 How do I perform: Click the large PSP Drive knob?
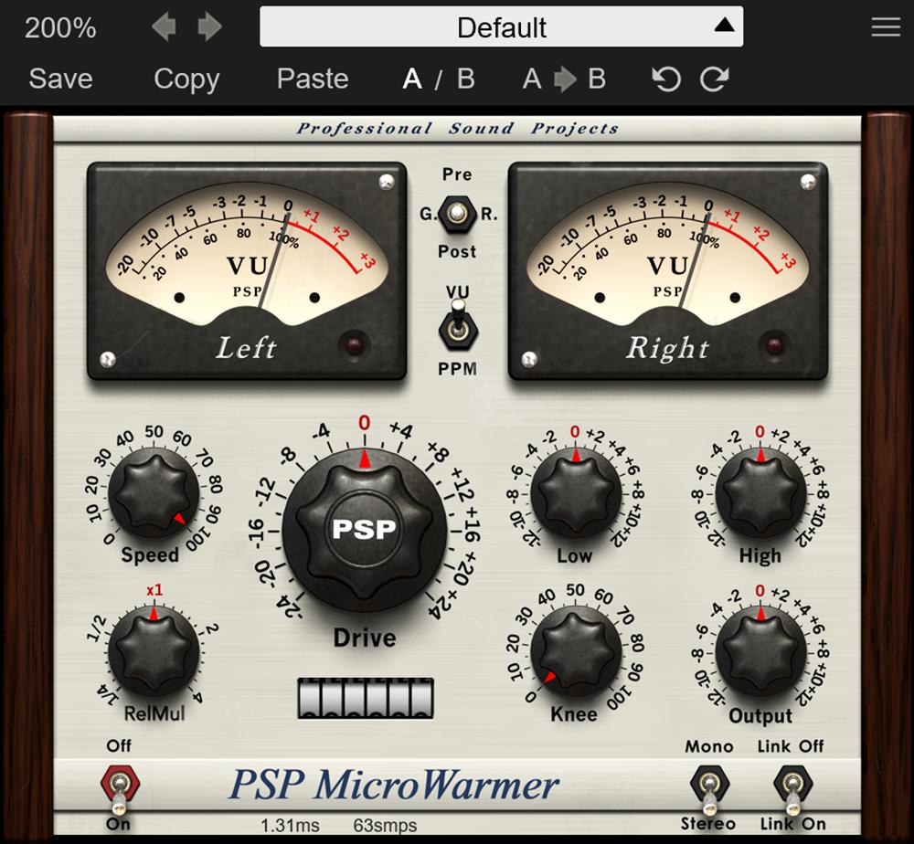(x=364, y=530)
